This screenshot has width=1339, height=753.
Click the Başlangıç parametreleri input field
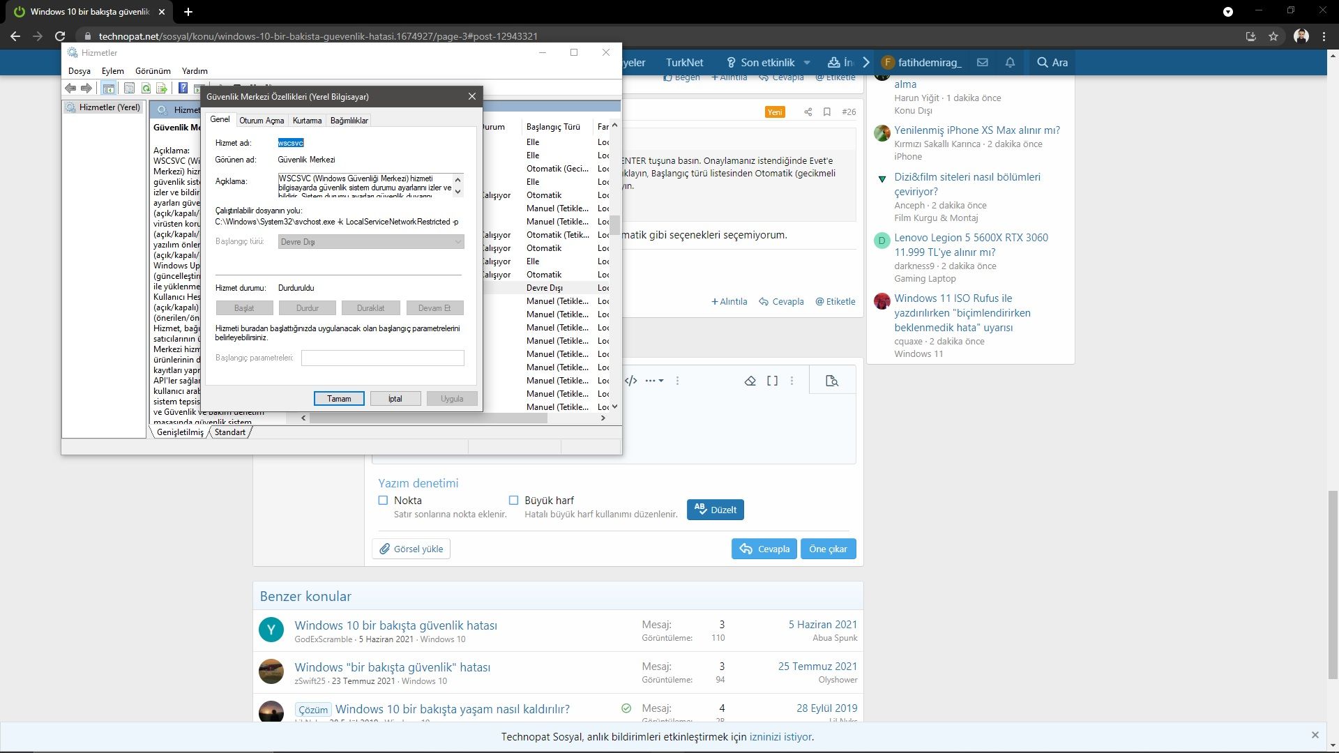click(x=382, y=358)
